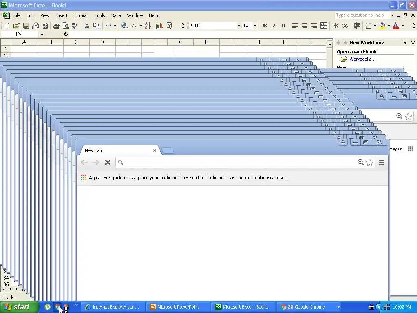Save the workbook using the floppy disk icon
The height and width of the screenshot is (313, 417).
click(26, 26)
